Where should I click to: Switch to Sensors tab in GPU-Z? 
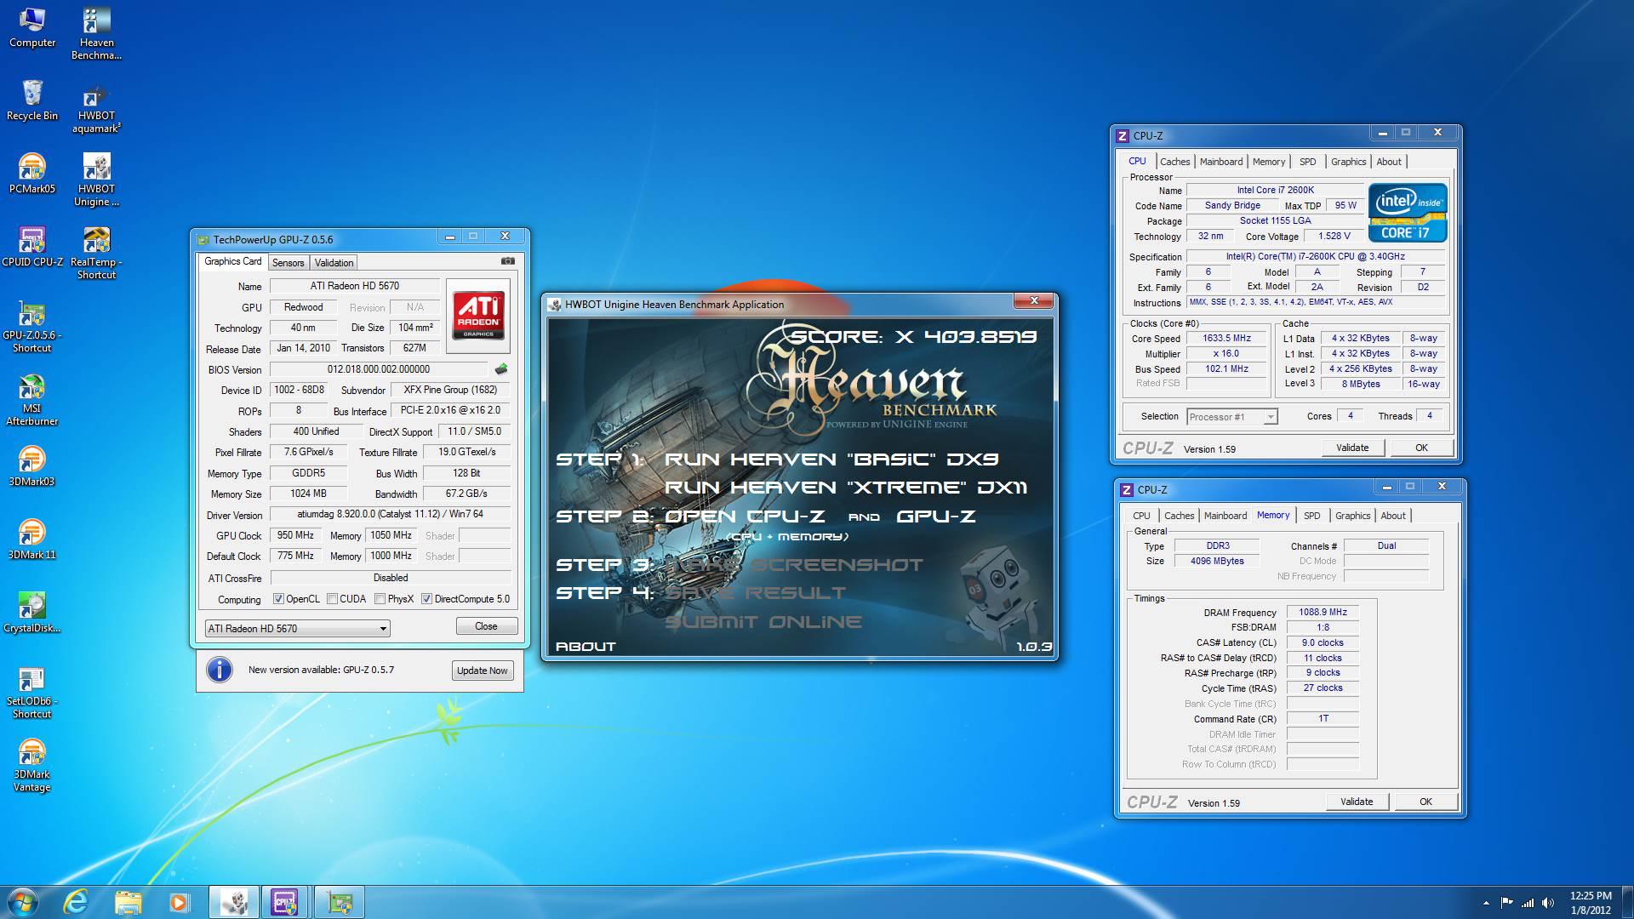coord(288,262)
